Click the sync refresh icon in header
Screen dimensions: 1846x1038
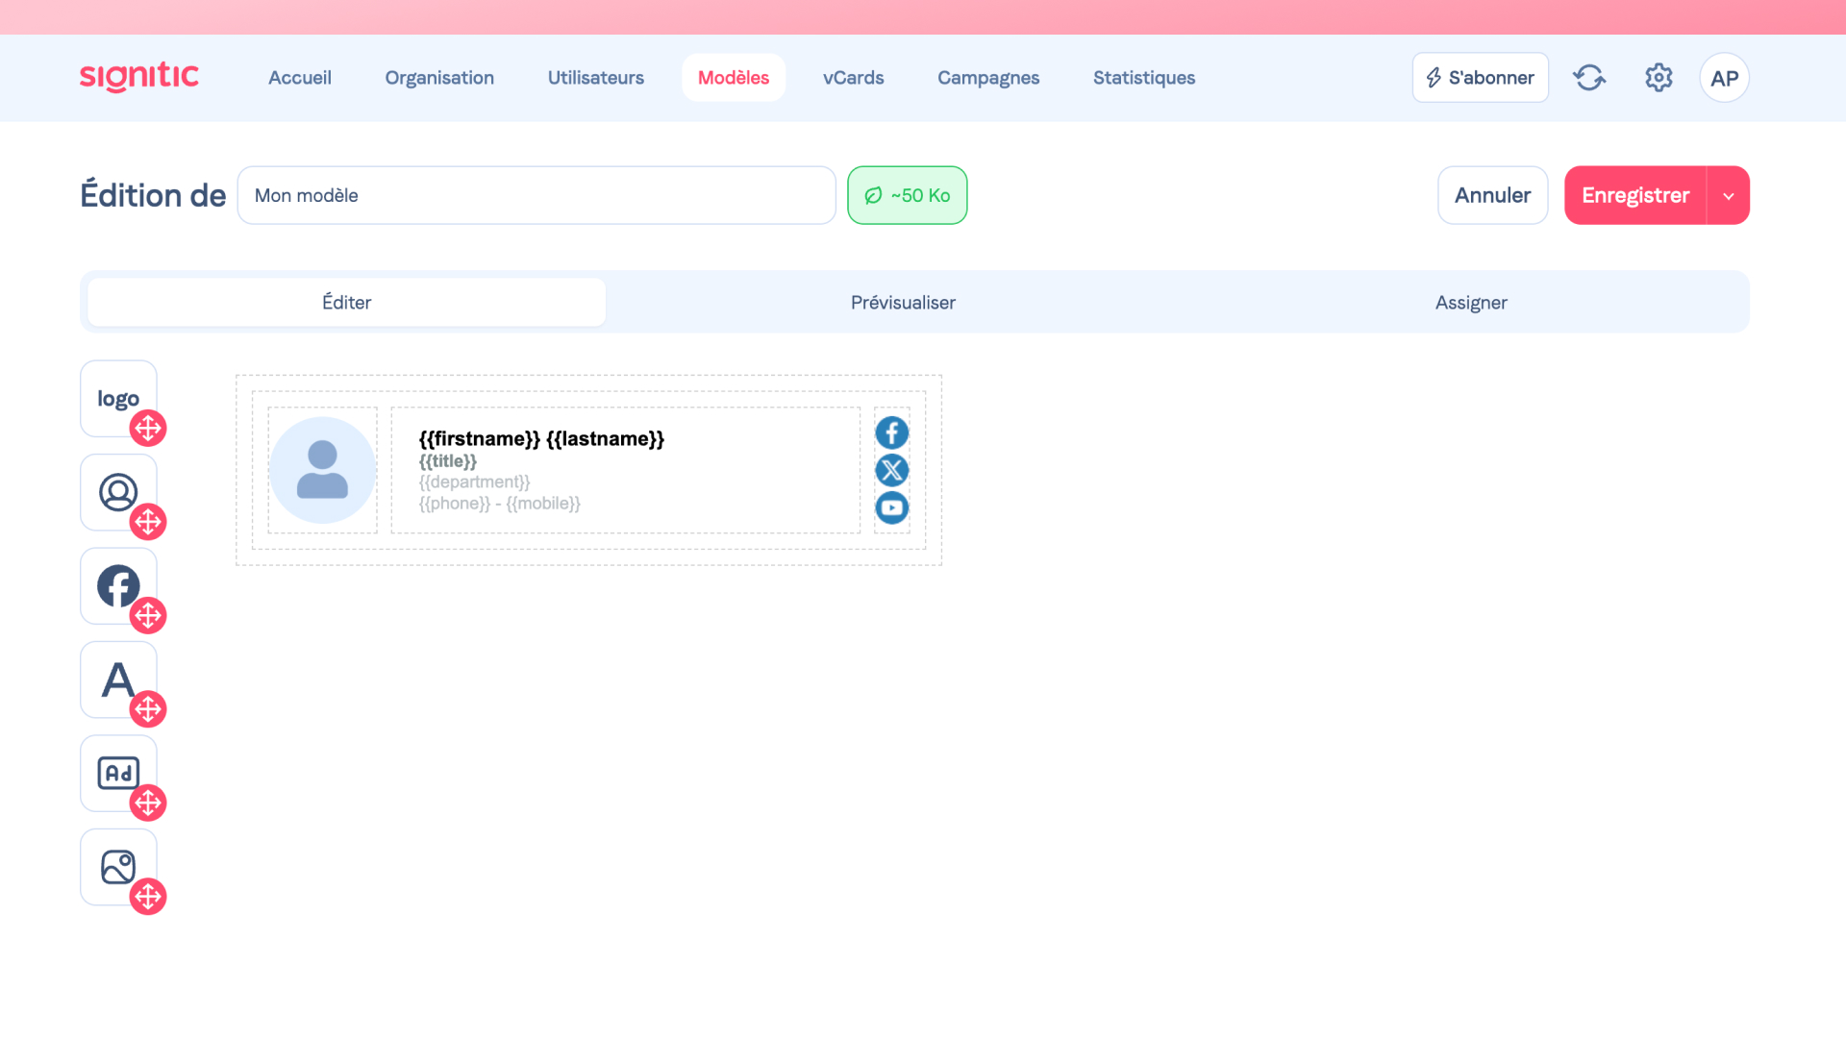tap(1589, 78)
